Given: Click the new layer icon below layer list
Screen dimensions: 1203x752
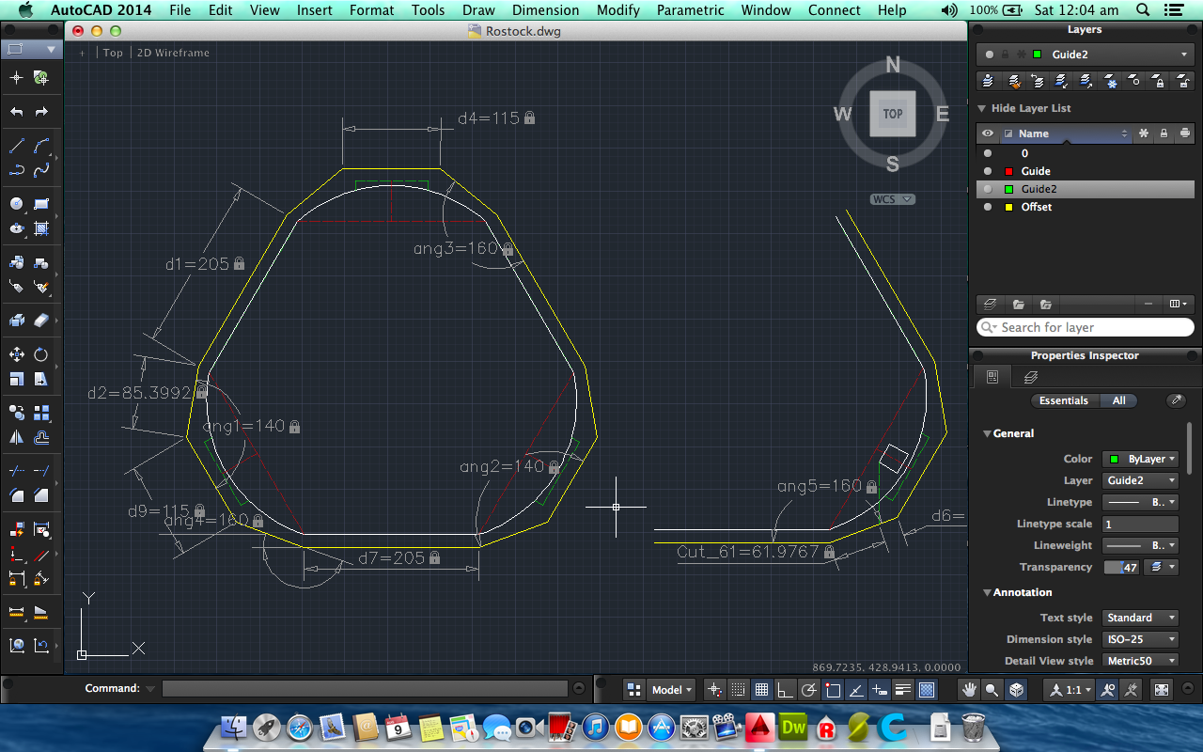Looking at the screenshot, I should pos(989,305).
